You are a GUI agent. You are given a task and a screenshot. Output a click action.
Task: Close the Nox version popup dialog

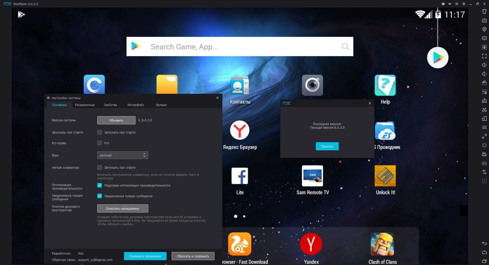tap(370, 103)
